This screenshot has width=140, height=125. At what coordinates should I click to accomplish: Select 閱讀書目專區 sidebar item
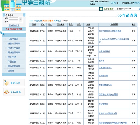(14, 53)
